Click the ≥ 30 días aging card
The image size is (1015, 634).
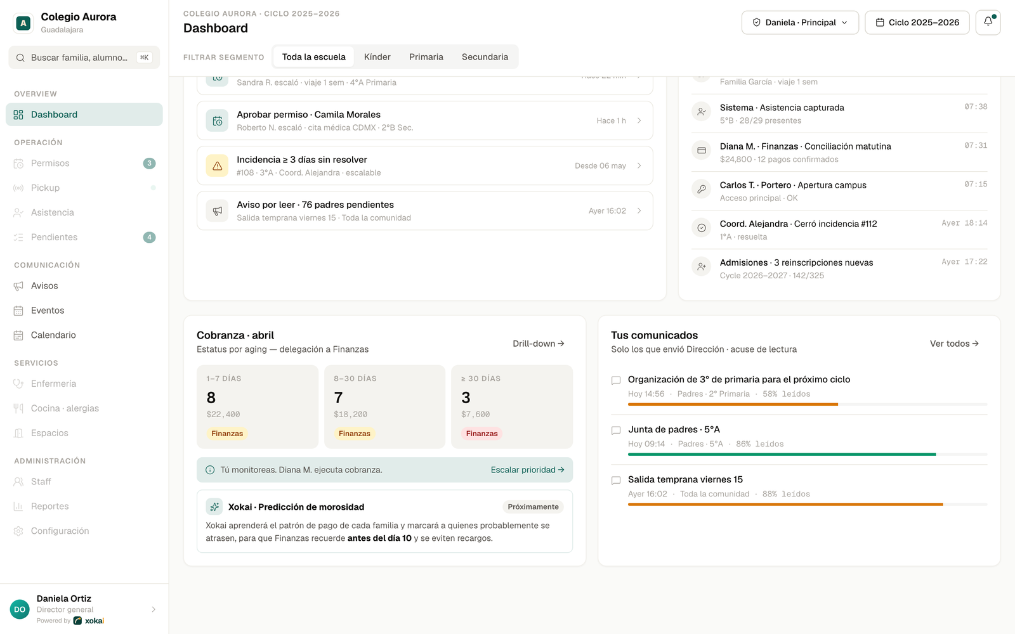pyautogui.click(x=512, y=407)
